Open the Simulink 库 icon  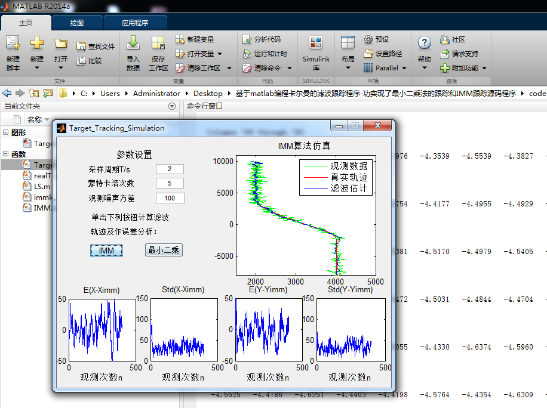click(x=316, y=43)
